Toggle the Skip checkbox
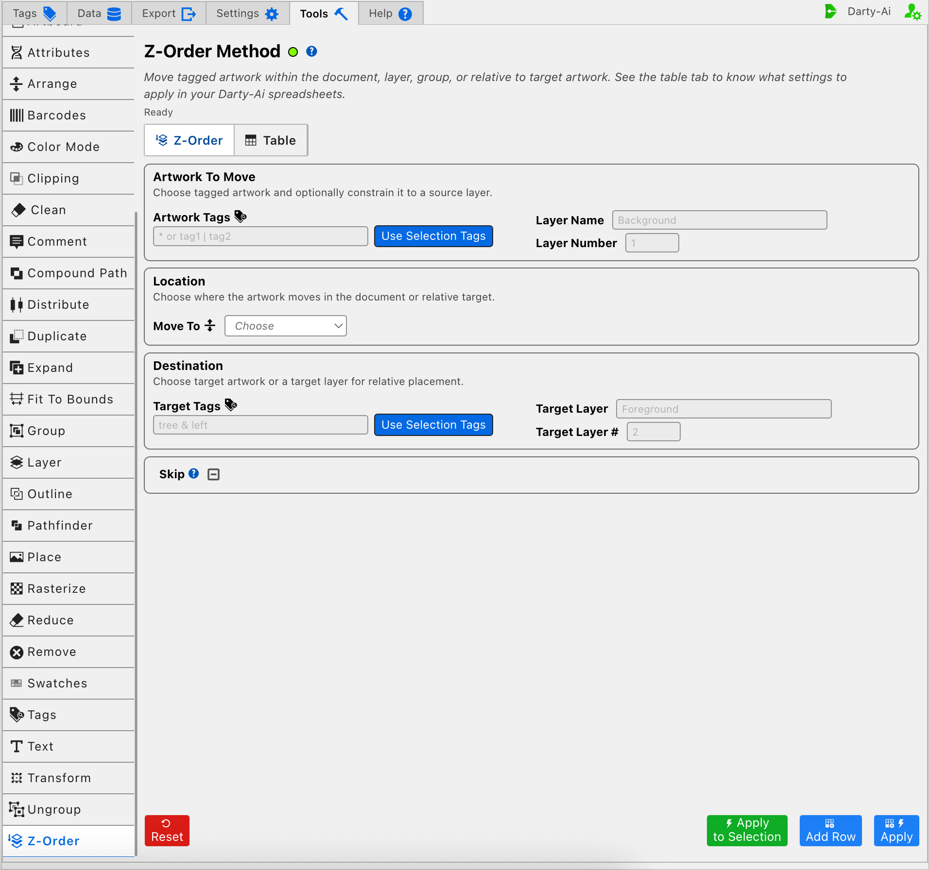The image size is (929, 870). pos(213,474)
